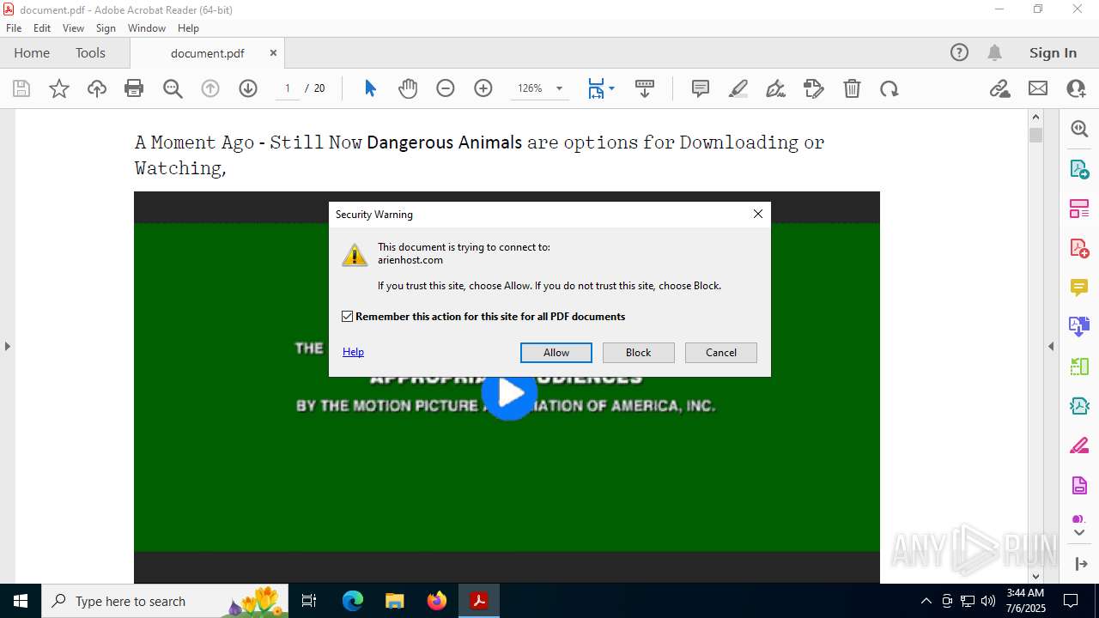Click the page number field
1099x618 pixels.
click(288, 88)
